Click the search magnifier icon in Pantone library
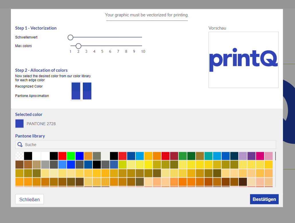The height and width of the screenshot is (223, 295). [20, 145]
